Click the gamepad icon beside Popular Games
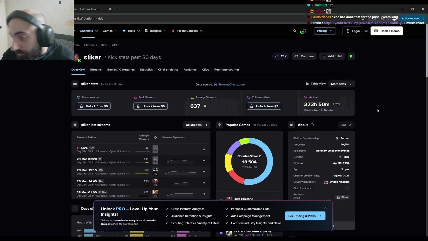 pos(219,125)
